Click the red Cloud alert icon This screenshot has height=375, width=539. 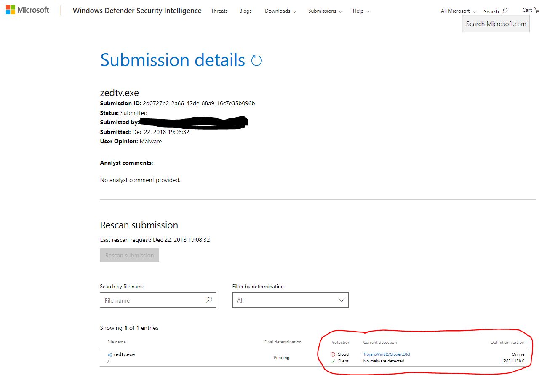333,354
